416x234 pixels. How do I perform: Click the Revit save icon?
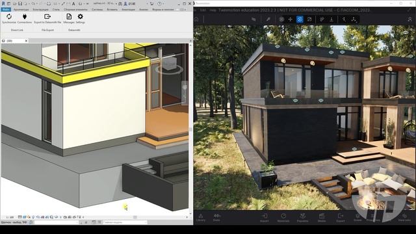pos(20,4)
